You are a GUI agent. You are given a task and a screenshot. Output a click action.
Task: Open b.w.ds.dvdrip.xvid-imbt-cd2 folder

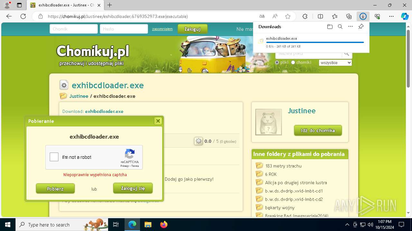[x=294, y=199]
